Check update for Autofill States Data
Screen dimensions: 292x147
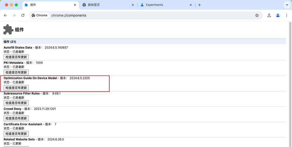tap(16, 57)
